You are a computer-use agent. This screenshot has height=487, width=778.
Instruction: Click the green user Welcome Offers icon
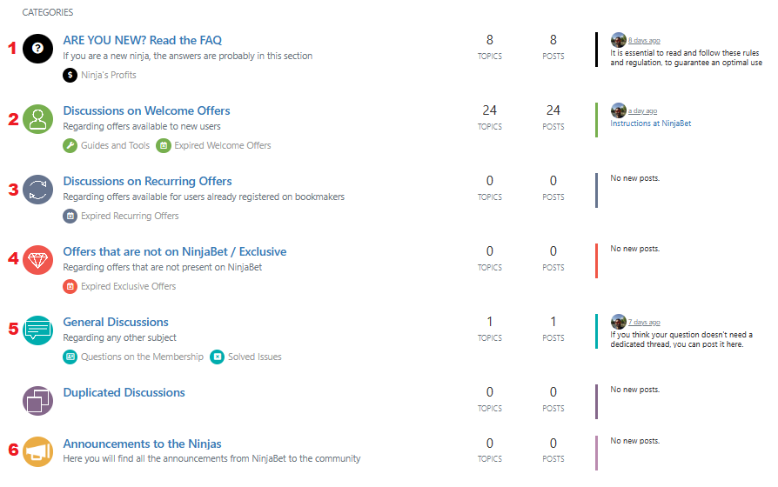(37, 119)
